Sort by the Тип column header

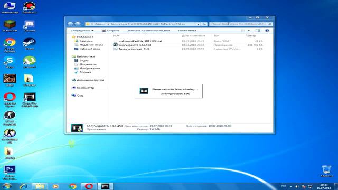(216, 36)
